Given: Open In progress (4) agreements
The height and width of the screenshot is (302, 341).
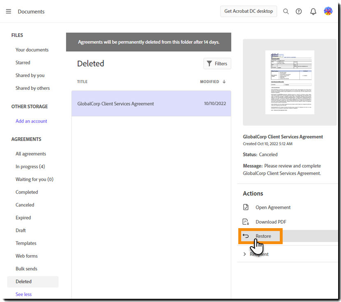Looking at the screenshot, I should click(x=30, y=167).
